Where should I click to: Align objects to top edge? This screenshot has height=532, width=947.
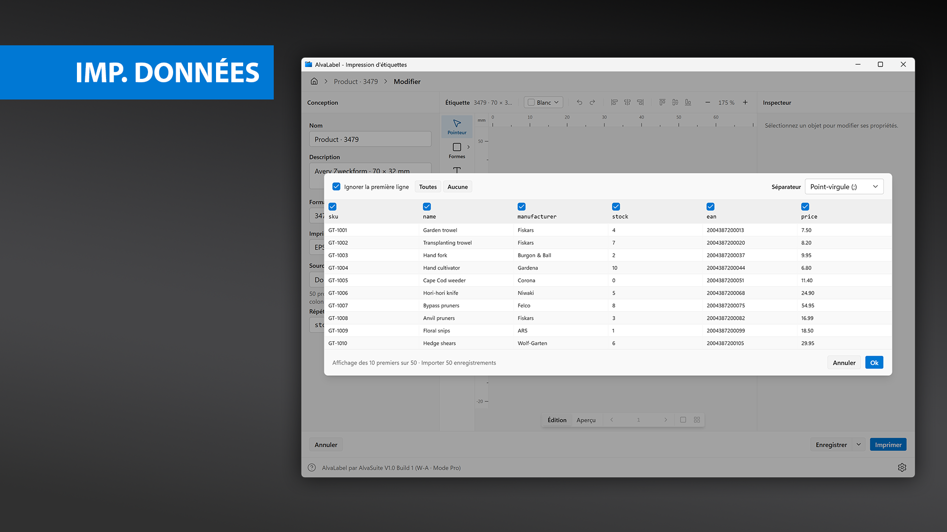coord(662,102)
